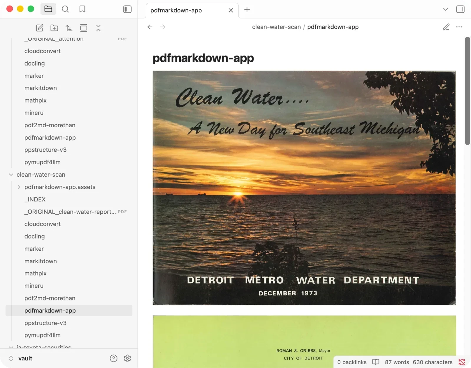Click the note scrollbar thumb
This screenshot has height=368, width=471.
467,91
